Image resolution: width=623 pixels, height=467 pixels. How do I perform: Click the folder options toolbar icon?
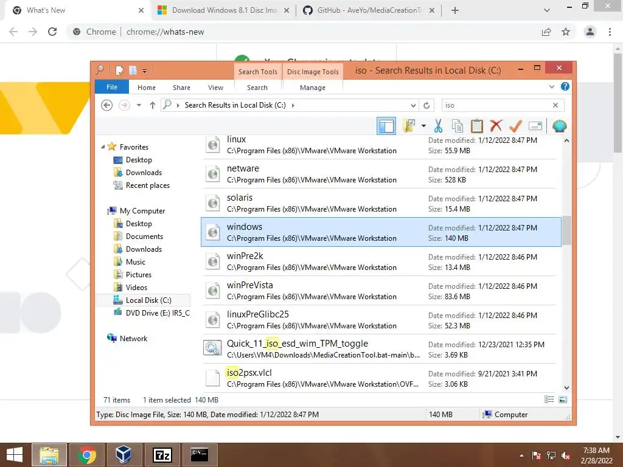tap(408, 126)
